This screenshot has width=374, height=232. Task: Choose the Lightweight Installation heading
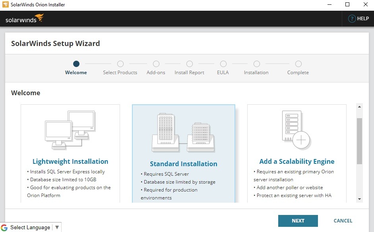point(70,161)
